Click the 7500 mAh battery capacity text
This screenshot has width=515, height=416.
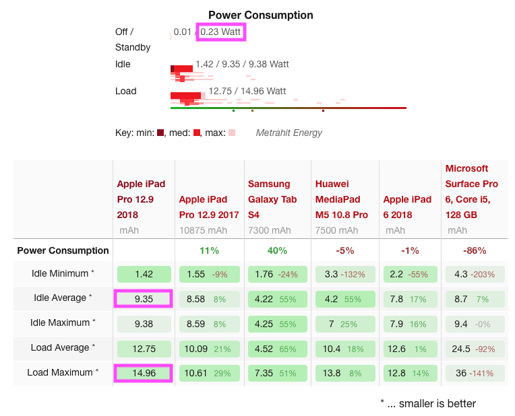coord(336,230)
